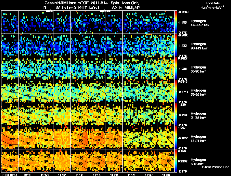Click the Cassini/MIMI Inca mTOF title text

click(66, 3)
